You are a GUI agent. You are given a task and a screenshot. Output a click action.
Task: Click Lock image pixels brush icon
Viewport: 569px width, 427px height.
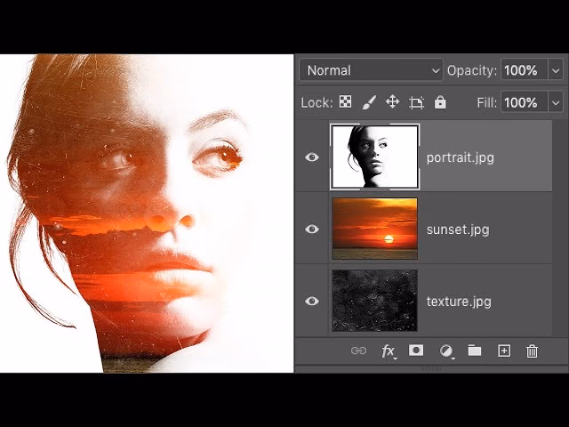[369, 102]
